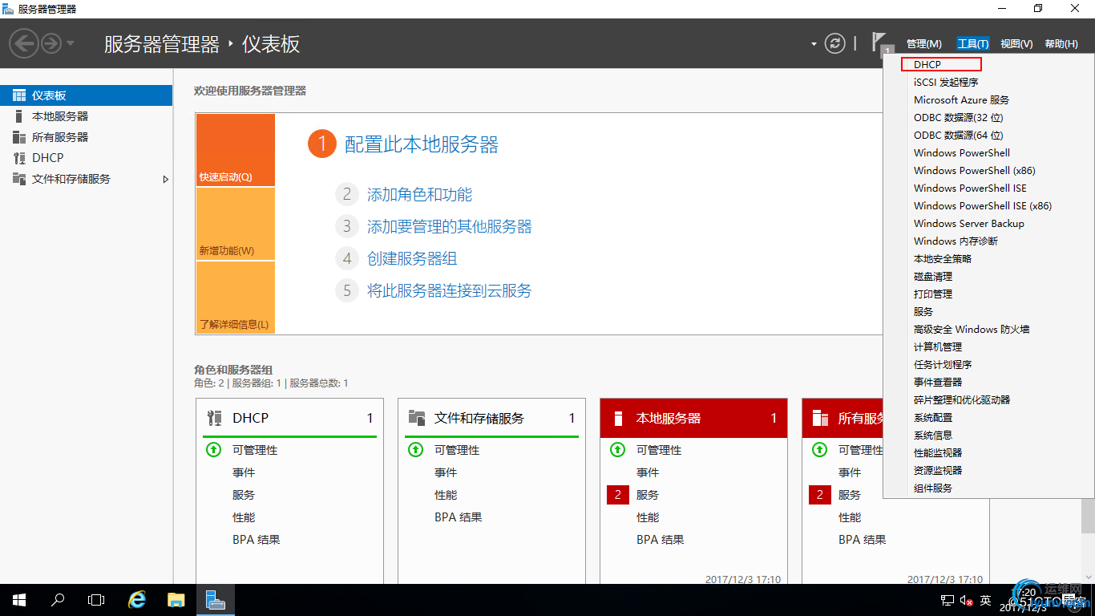Open 计算机管理 from the Tools menu
This screenshot has height=616, width=1095.
tap(938, 346)
